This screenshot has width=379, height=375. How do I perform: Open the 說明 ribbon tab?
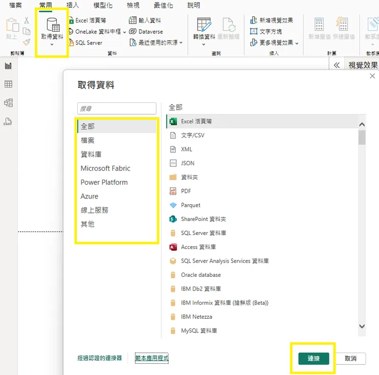(194, 5)
